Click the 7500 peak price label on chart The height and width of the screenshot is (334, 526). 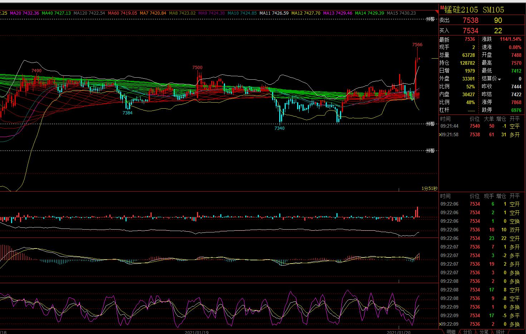[197, 67]
